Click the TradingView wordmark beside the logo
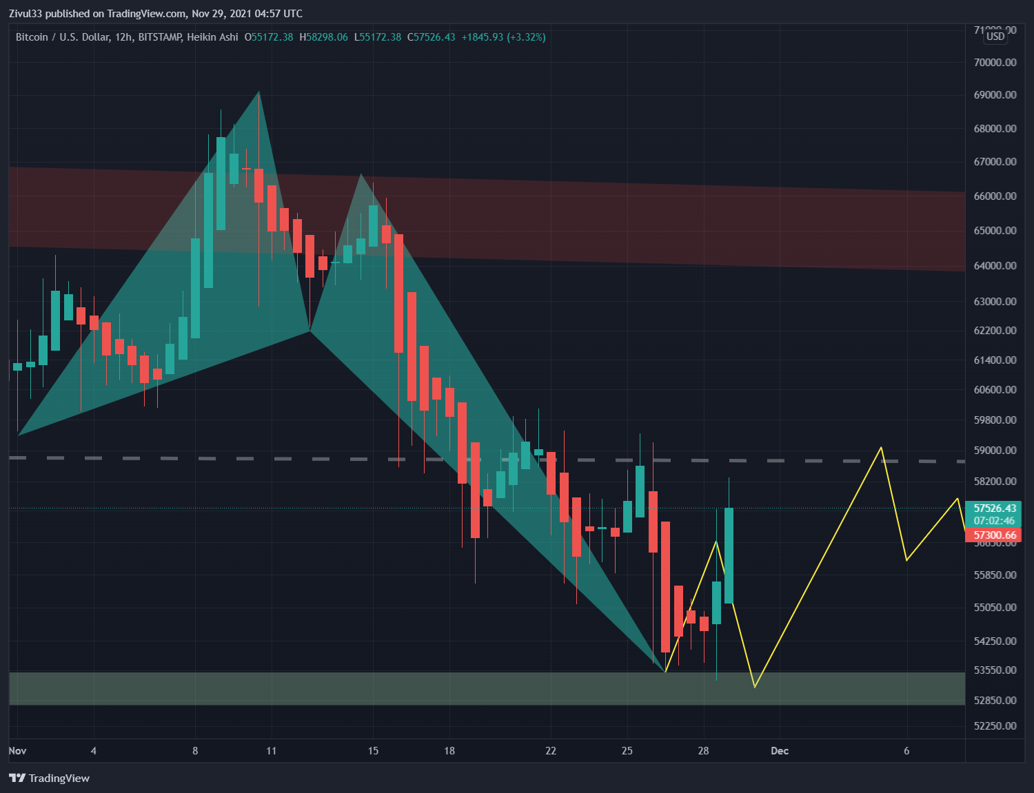Image resolution: width=1034 pixels, height=793 pixels. (x=59, y=778)
